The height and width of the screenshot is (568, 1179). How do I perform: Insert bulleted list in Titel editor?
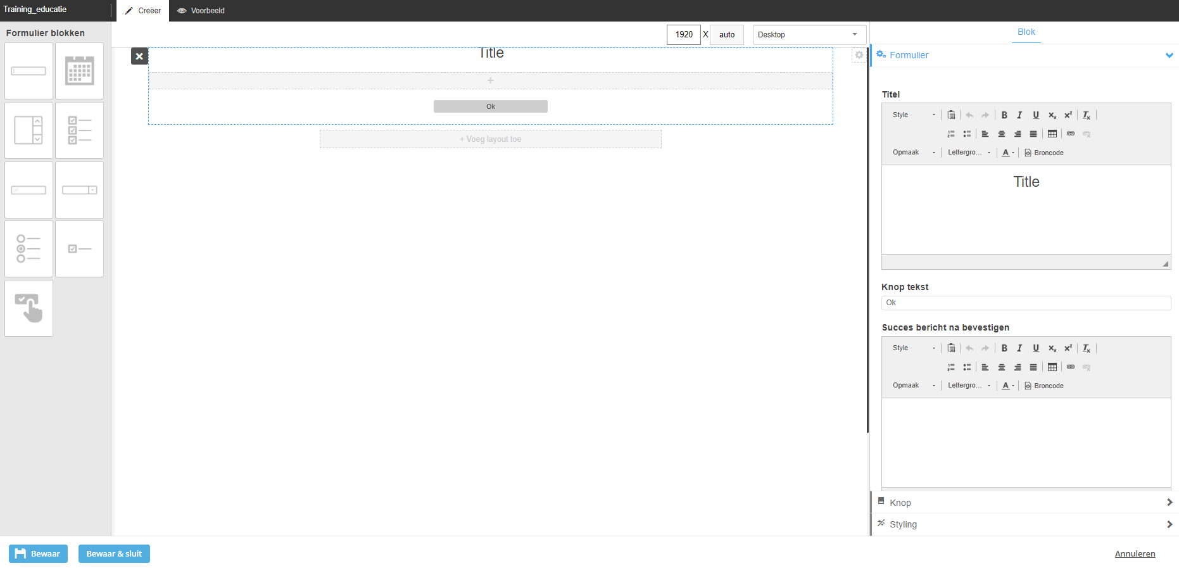point(967,134)
